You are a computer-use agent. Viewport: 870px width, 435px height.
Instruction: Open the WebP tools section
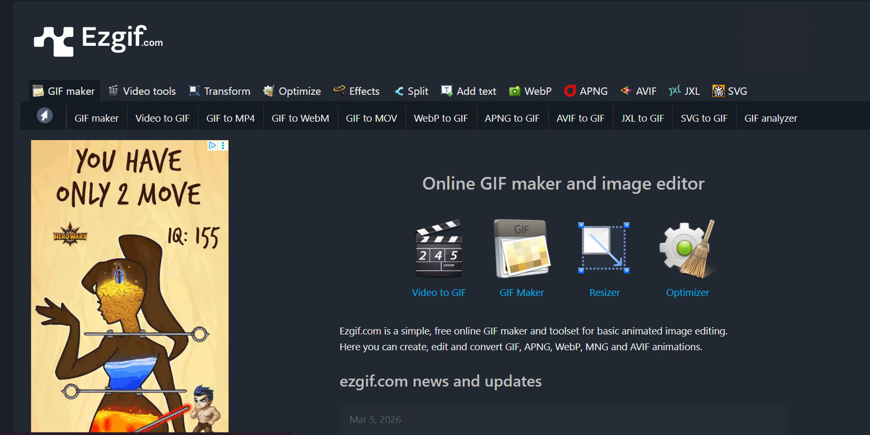(x=530, y=91)
